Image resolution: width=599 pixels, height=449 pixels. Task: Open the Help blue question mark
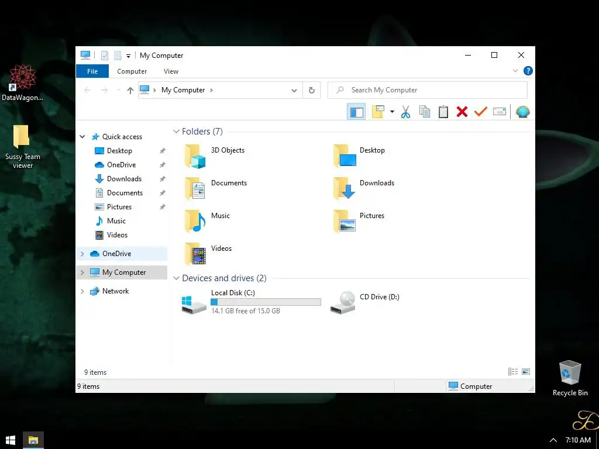(x=528, y=71)
